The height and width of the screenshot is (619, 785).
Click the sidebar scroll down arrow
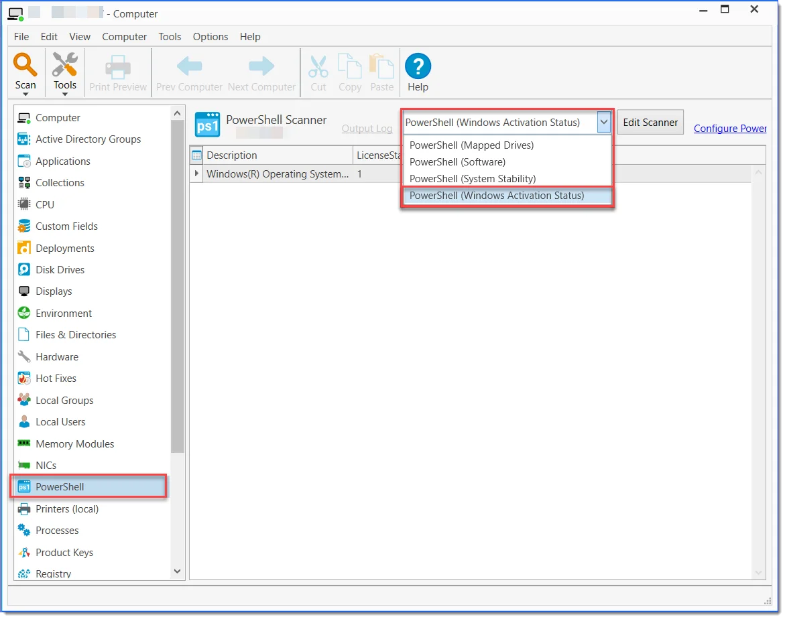coord(178,571)
